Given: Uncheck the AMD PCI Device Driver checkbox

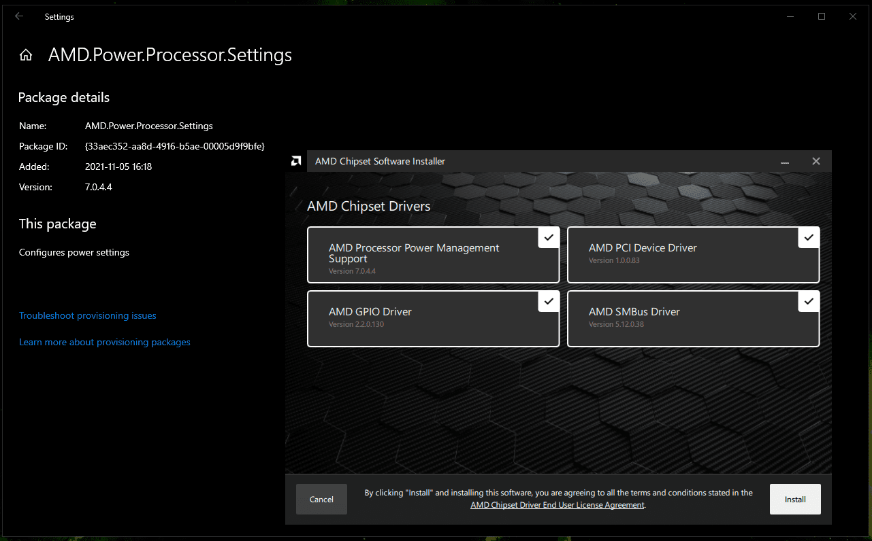Looking at the screenshot, I should point(809,238).
